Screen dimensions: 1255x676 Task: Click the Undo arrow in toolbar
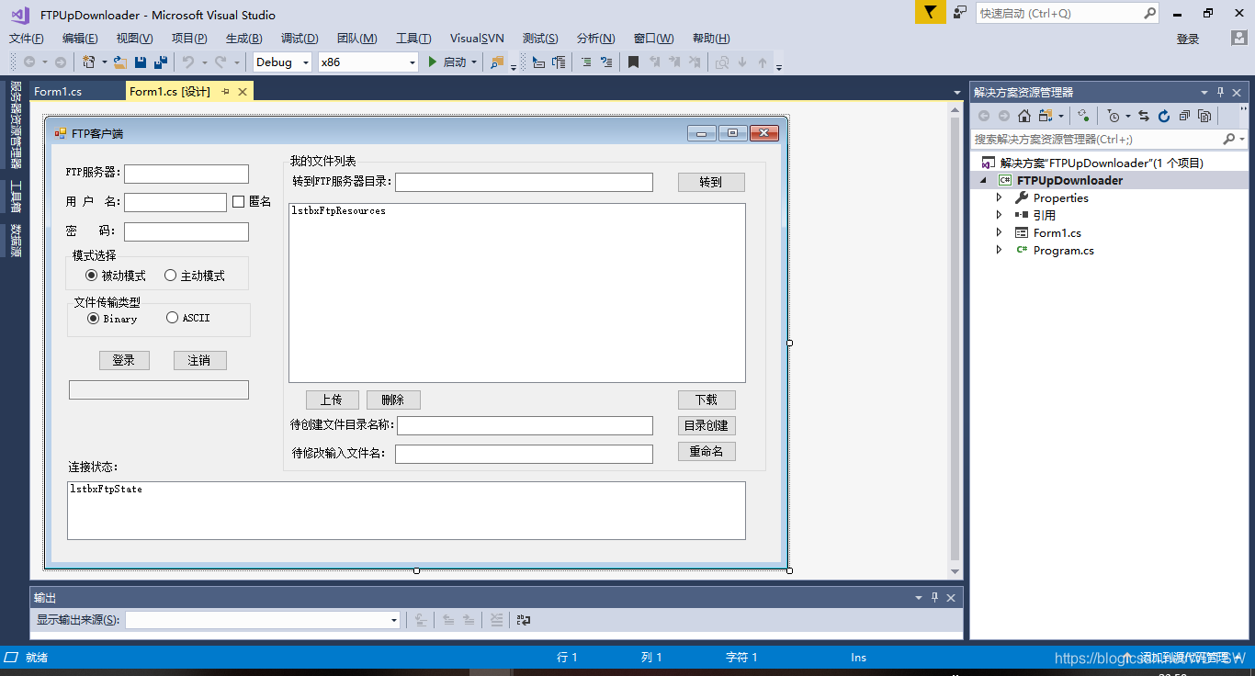[187, 62]
